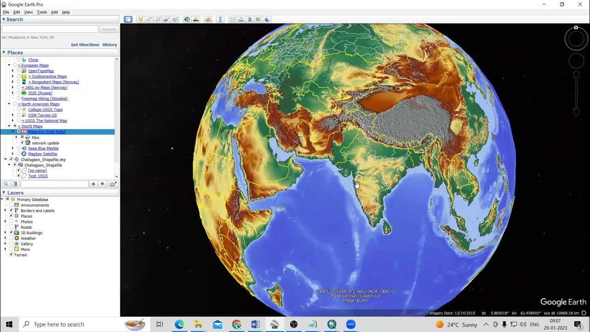This screenshot has height=332, width=590.
Task: Click the 2GIS (Russia) link
Action: coord(40,93)
